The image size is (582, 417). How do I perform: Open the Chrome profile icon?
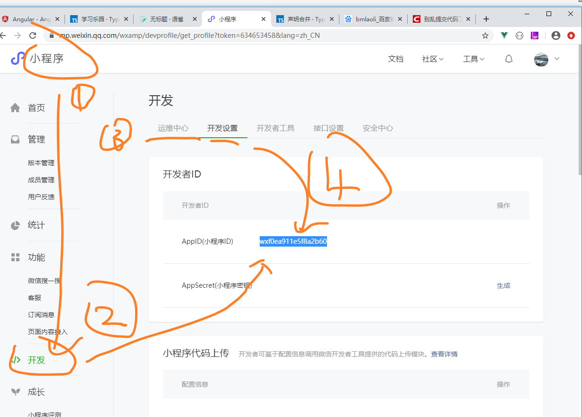pyautogui.click(x=556, y=35)
